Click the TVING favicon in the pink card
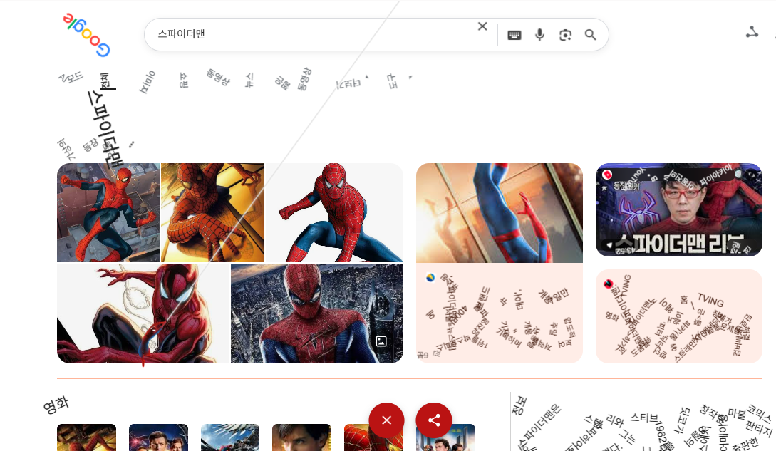 point(609,284)
